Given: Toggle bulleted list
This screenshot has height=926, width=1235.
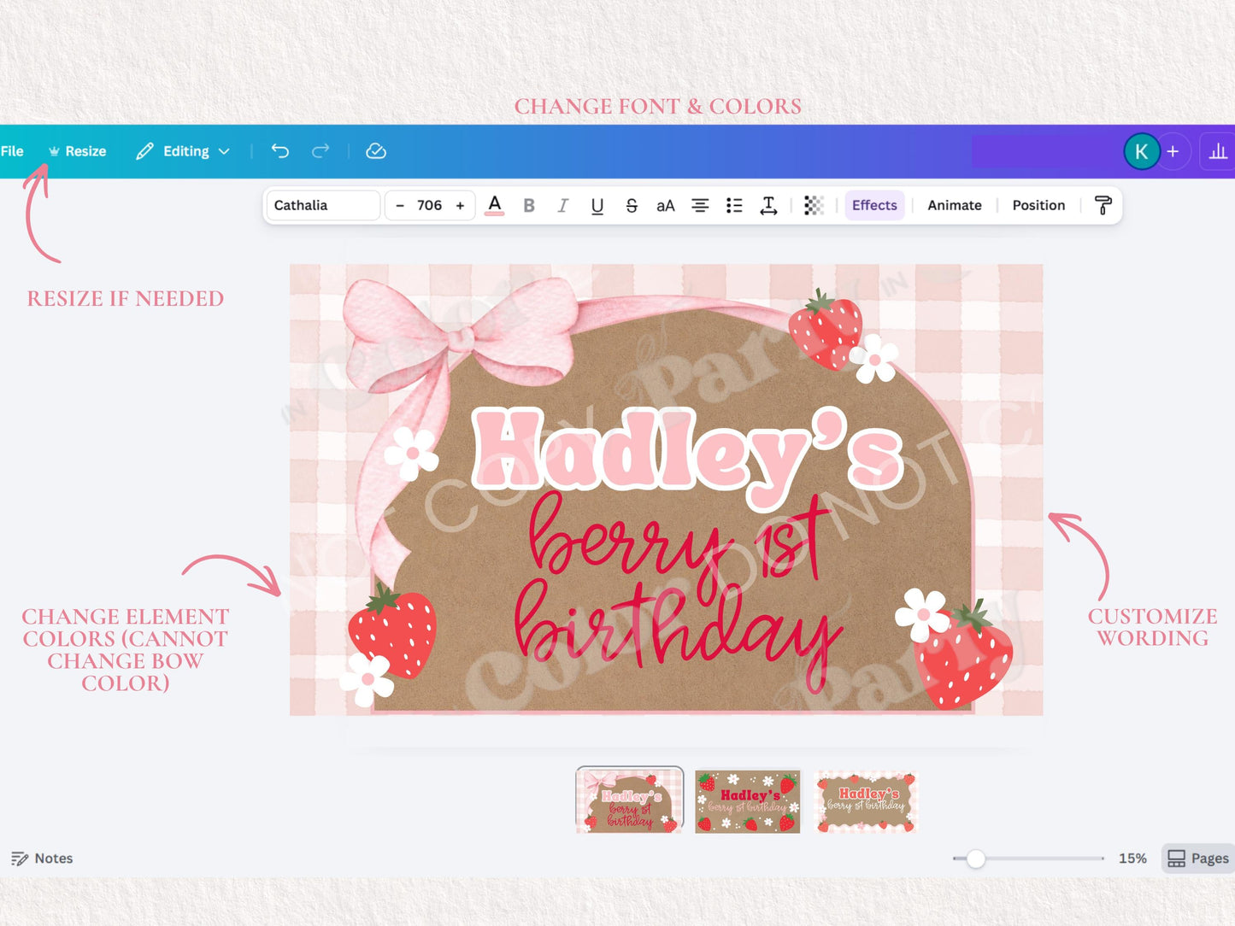Looking at the screenshot, I should (734, 205).
